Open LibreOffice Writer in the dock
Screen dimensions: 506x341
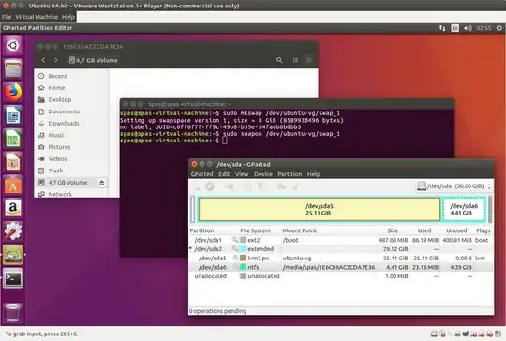[x=13, y=115]
